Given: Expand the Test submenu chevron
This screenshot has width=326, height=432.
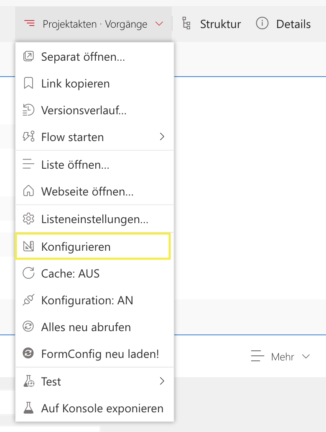Looking at the screenshot, I should 162,381.
